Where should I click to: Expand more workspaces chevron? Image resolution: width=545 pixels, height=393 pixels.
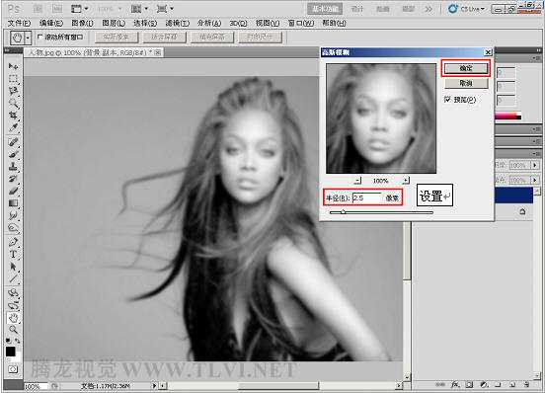pyautogui.click(x=428, y=9)
